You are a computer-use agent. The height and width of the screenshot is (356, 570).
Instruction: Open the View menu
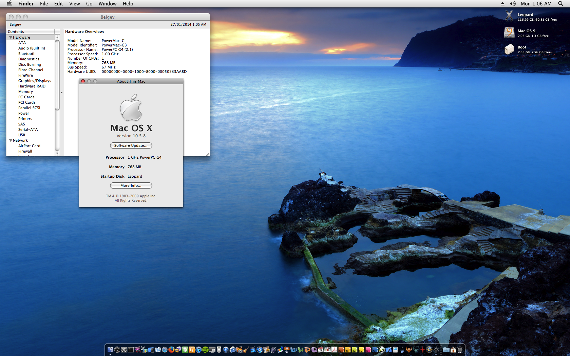(x=74, y=4)
